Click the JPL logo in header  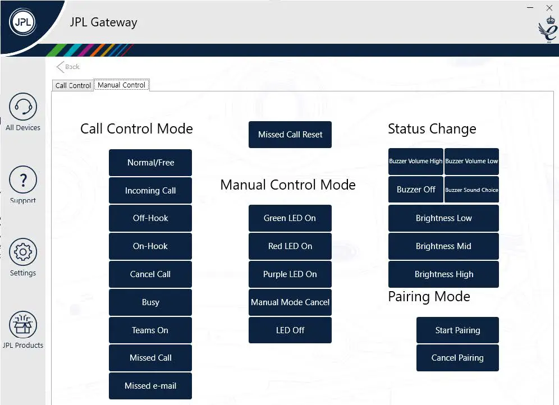(23, 22)
